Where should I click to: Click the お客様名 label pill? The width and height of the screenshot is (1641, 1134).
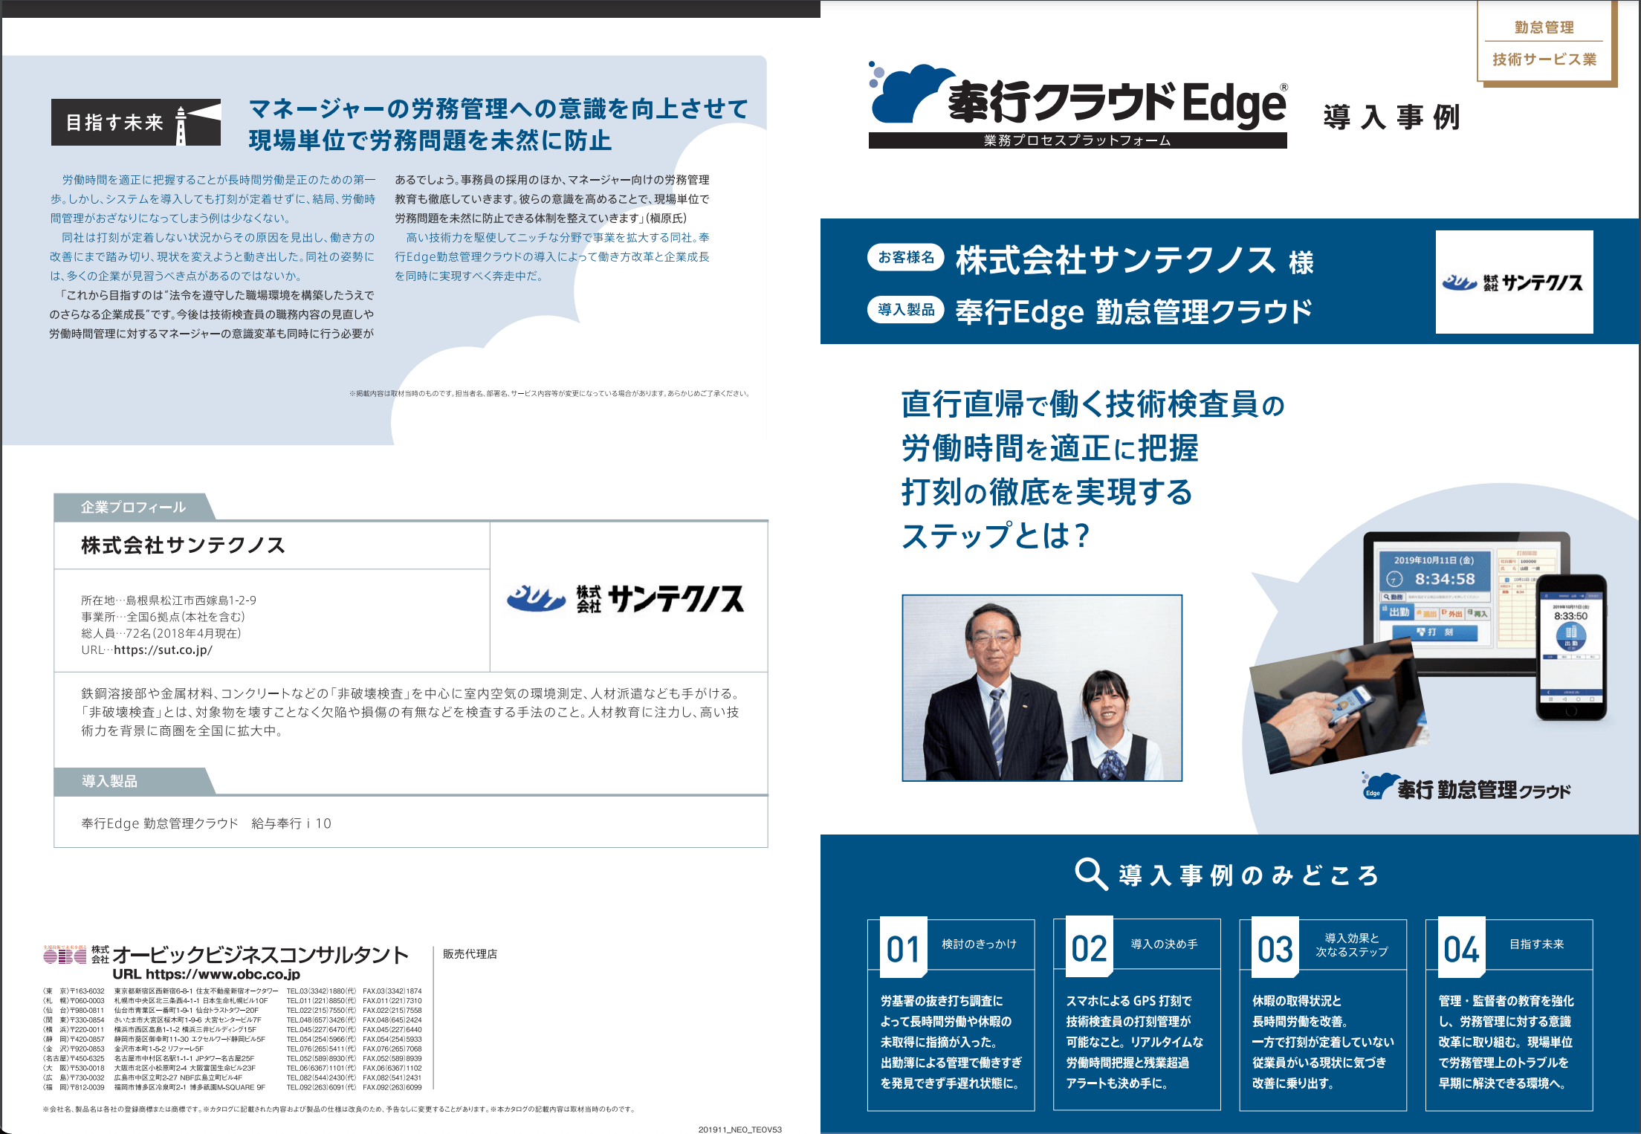905,257
